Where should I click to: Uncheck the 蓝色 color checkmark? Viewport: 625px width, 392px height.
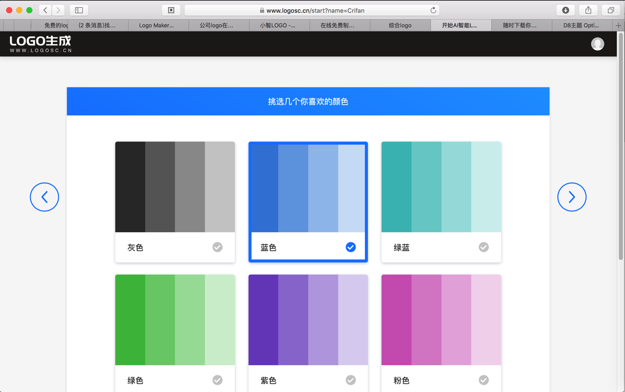pyautogui.click(x=350, y=247)
